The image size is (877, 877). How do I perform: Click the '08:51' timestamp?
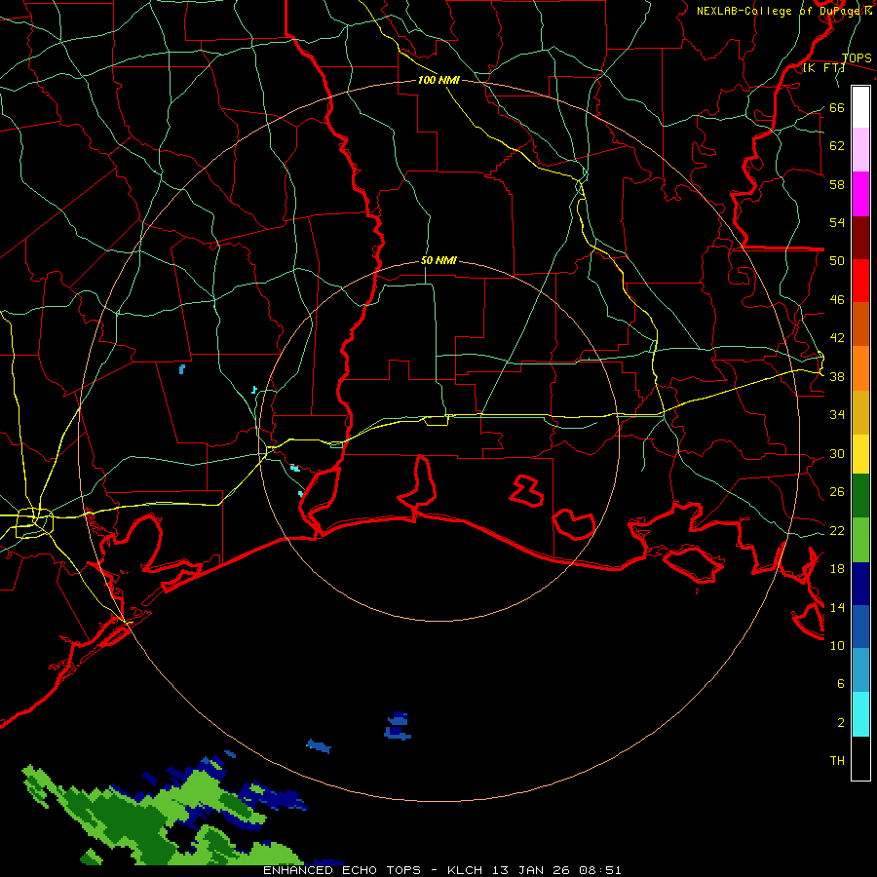[599, 870]
